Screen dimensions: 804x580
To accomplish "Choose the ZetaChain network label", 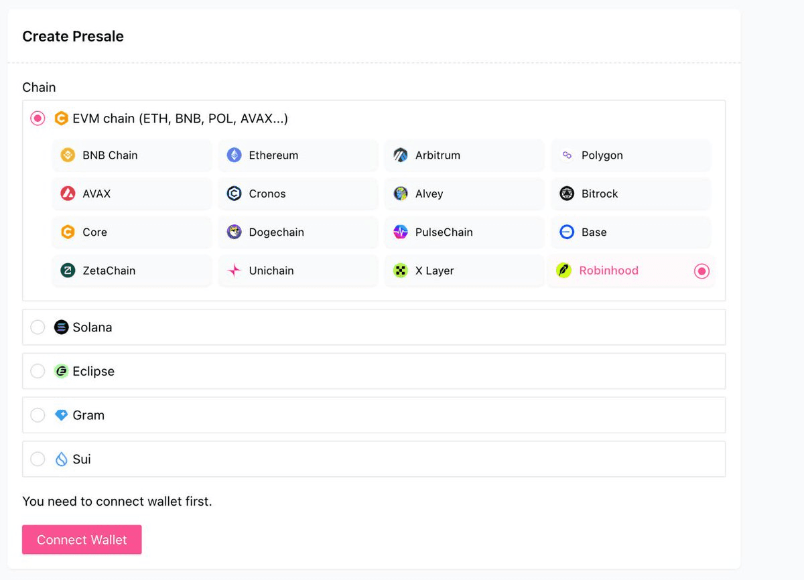I will 109,271.
